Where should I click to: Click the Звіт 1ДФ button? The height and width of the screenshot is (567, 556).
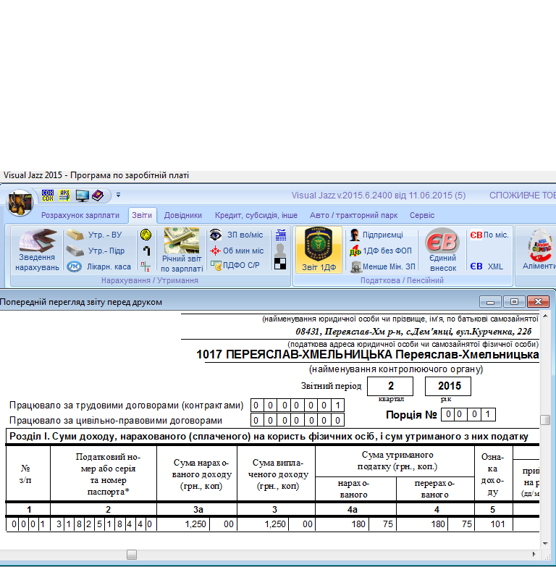tap(319, 251)
